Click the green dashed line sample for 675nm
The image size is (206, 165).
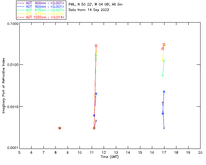pos(21,10)
